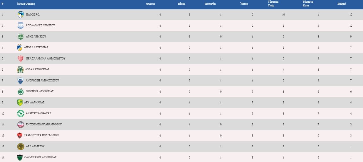Screen dimensions: 363x162
Task: Select the ΑΕΚ ΛΑΡΝΑΚΑΣ team name
Action: pyautogui.click(x=34, y=102)
